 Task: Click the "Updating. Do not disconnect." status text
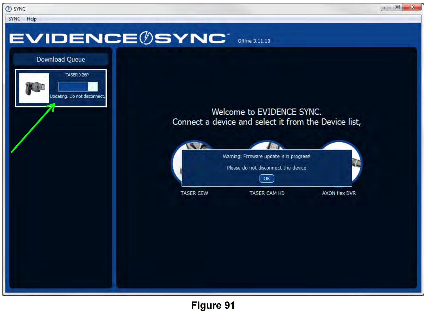click(77, 96)
